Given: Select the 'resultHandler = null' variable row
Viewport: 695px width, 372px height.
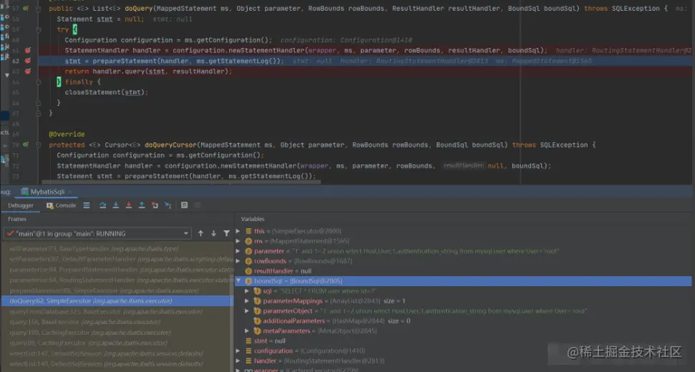Looking at the screenshot, I should pos(464,271).
